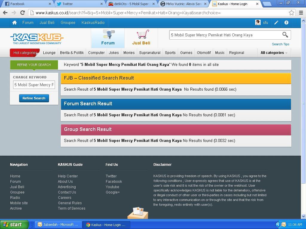
Task: Open the All categories dropdown
Action: pos(274,53)
